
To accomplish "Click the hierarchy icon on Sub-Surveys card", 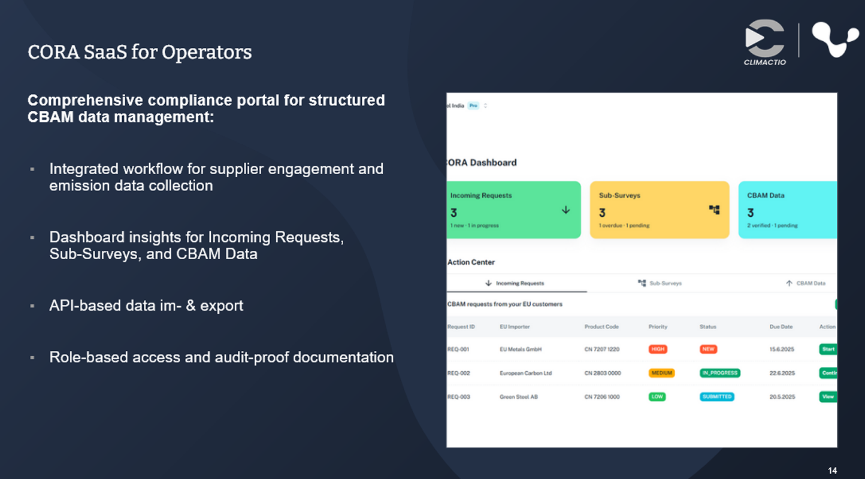I will (x=713, y=210).
